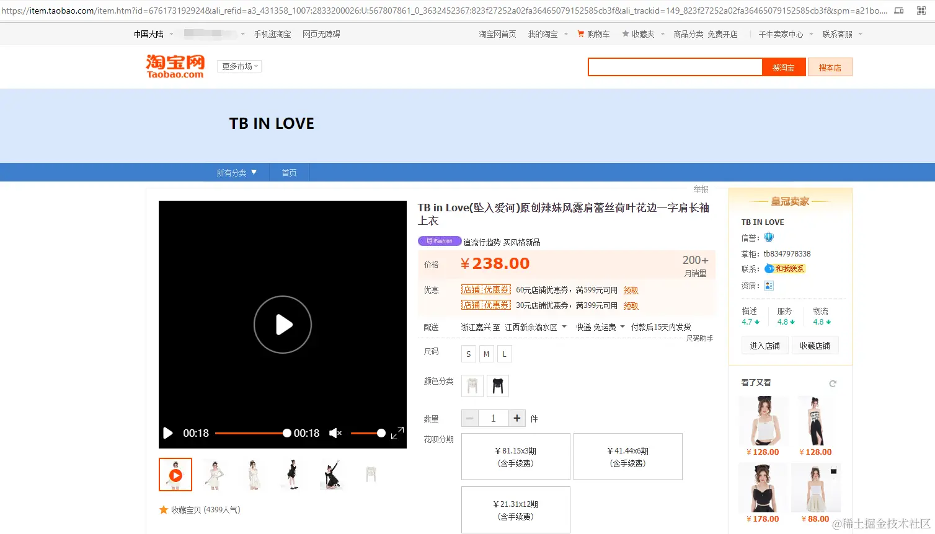935x534 pixels.
Task: Click the seller credit crown icon
Action: [x=769, y=237]
